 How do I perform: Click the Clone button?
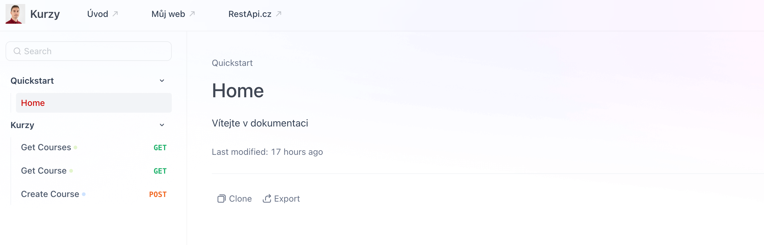pos(235,199)
